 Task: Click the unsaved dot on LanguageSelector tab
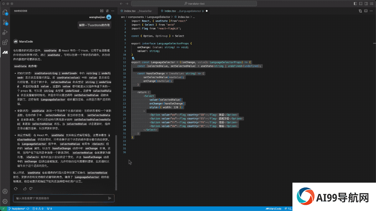207,11
